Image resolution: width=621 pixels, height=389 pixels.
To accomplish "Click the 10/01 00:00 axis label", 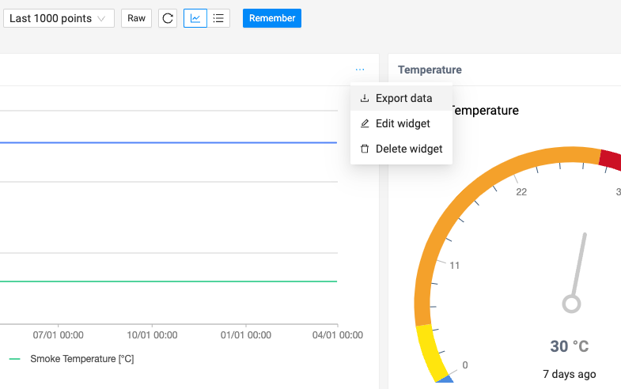I will pos(152,335).
